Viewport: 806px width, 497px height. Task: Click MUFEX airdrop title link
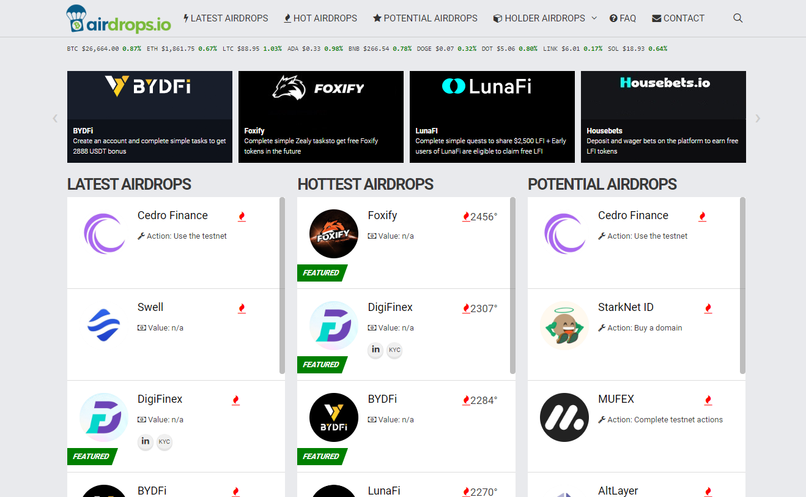point(616,399)
